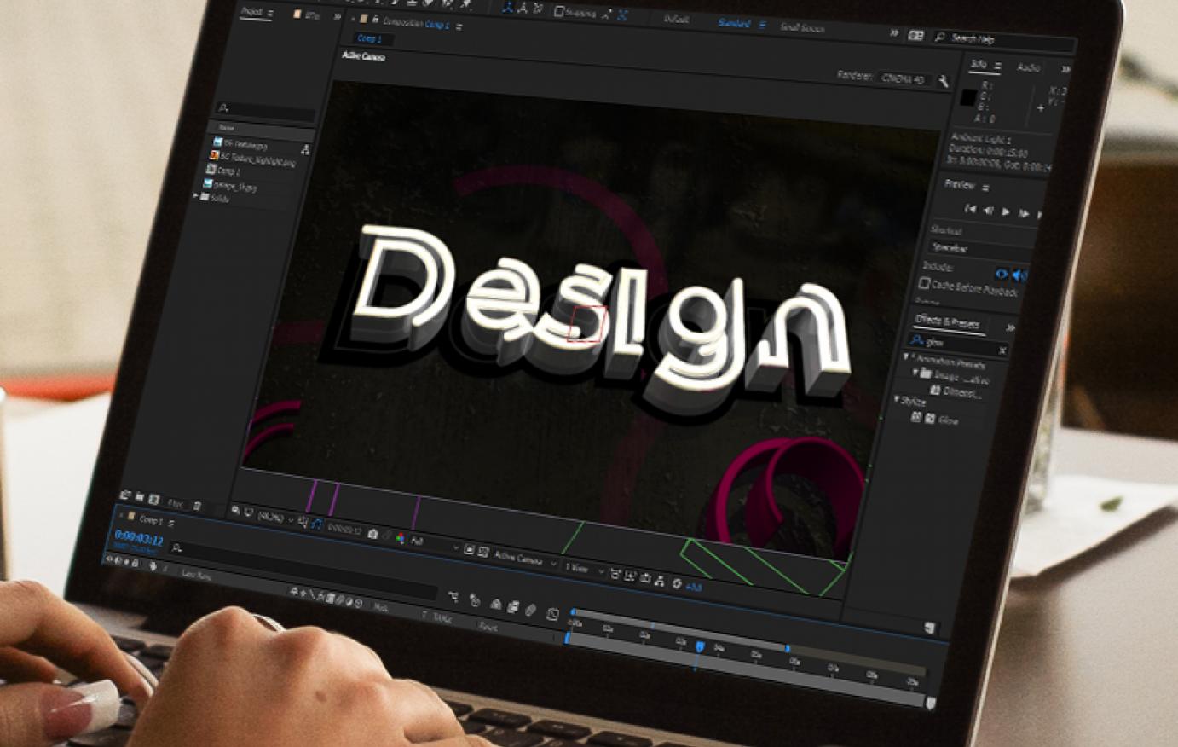
Task: Toggle the Snapping checkbox in toolbar
Action: (x=559, y=12)
